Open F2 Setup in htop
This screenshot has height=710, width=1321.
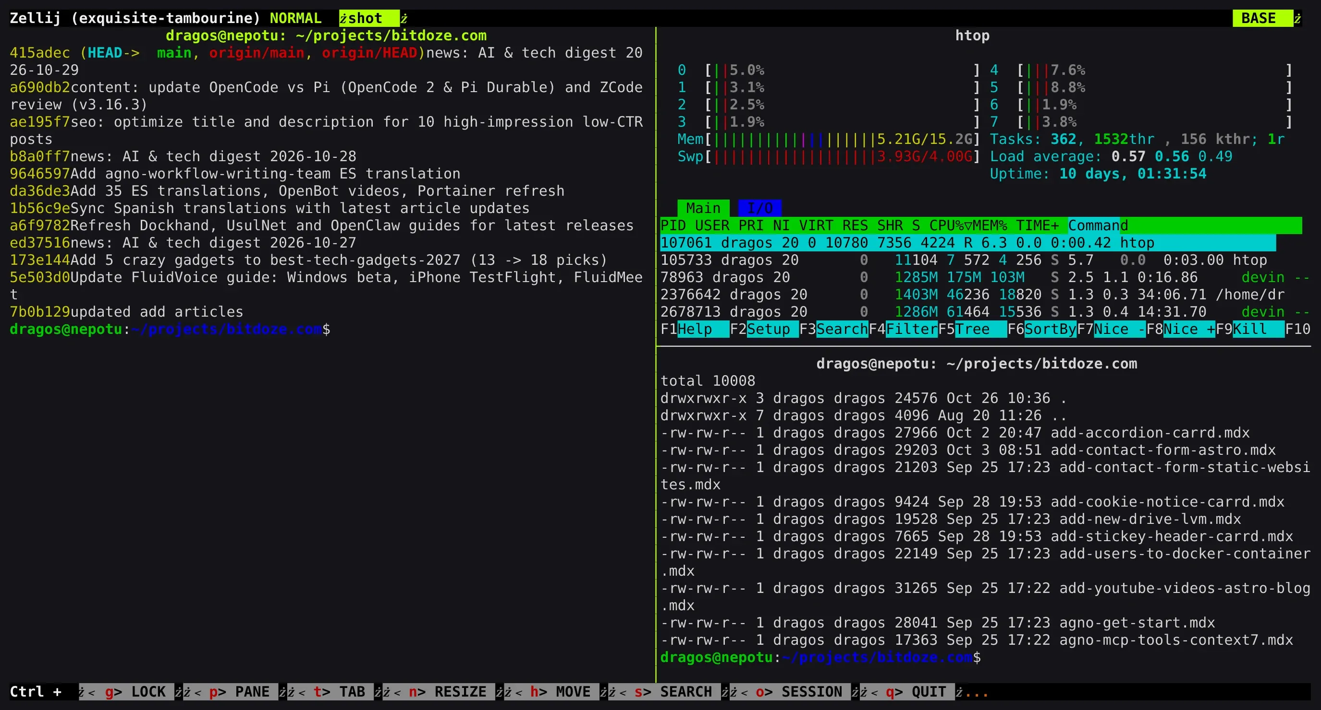pyautogui.click(x=764, y=329)
